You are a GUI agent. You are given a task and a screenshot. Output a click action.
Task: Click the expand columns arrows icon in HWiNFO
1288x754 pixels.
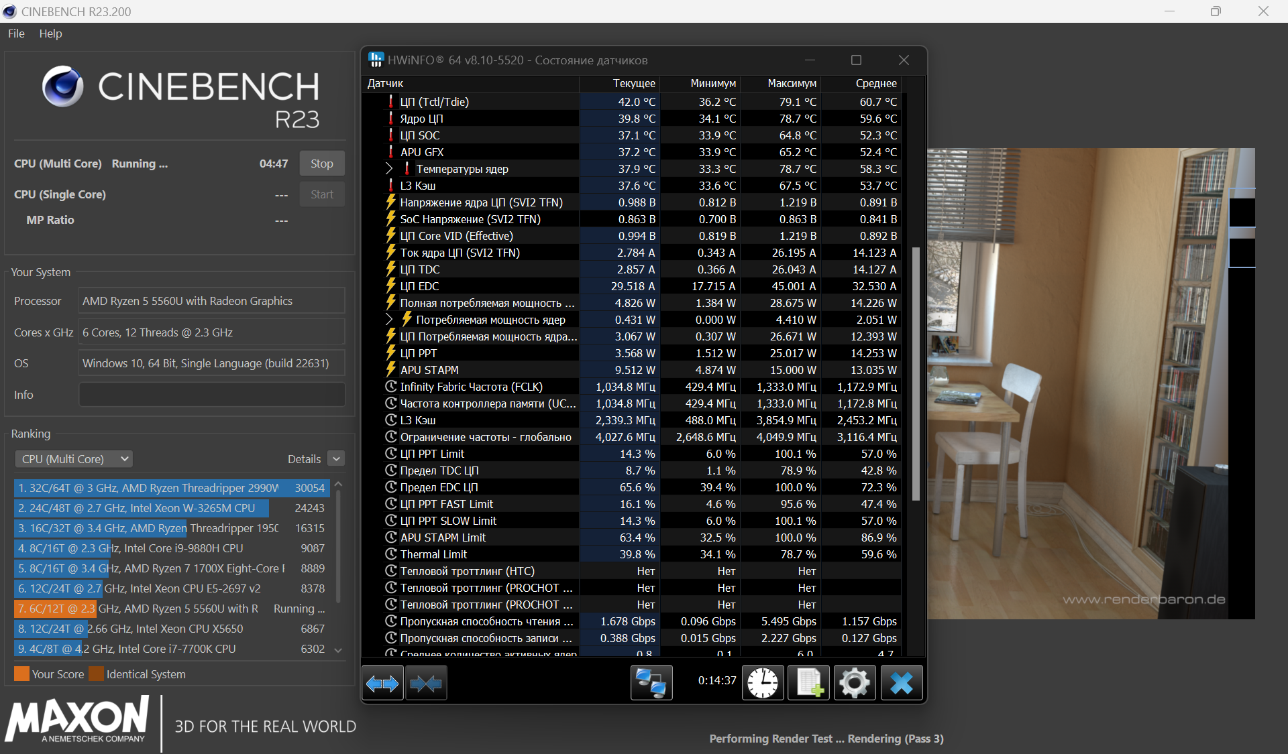click(382, 684)
